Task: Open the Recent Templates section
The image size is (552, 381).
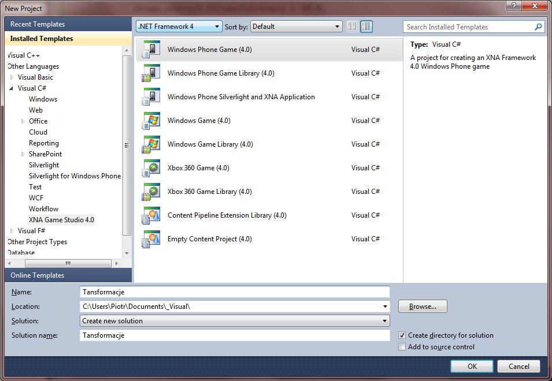Action: coord(68,24)
